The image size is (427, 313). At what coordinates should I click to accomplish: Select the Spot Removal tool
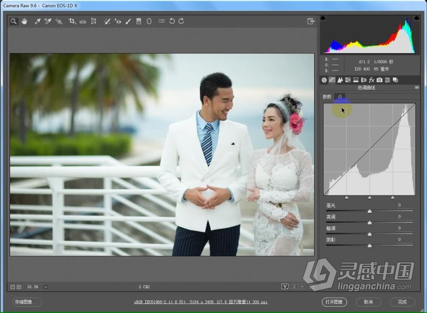[107, 21]
